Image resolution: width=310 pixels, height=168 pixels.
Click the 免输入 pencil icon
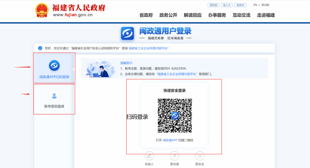tap(149, 156)
